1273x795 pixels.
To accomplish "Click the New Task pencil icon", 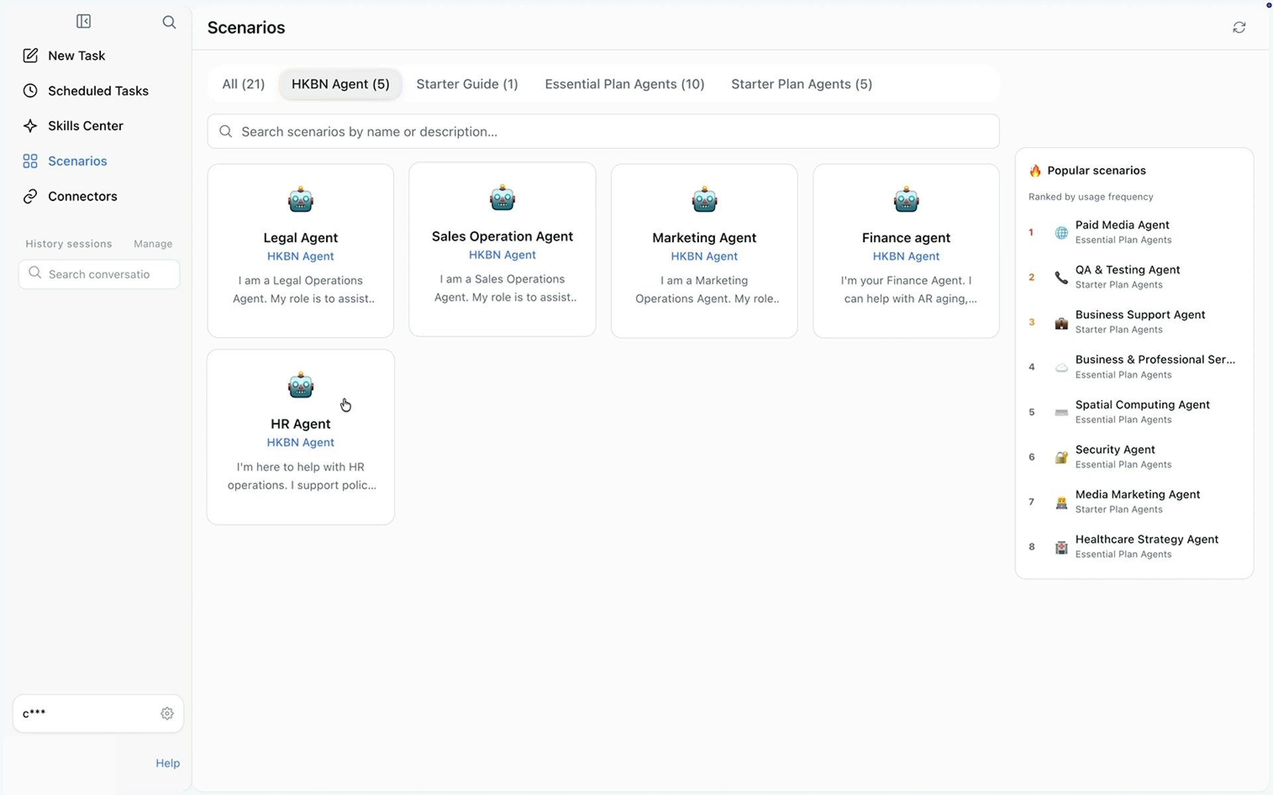I will click(30, 56).
